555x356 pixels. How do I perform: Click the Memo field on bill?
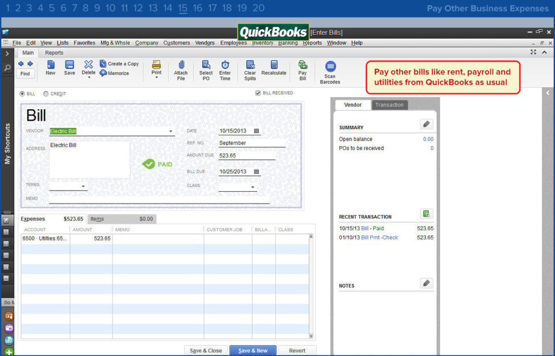[159, 199]
